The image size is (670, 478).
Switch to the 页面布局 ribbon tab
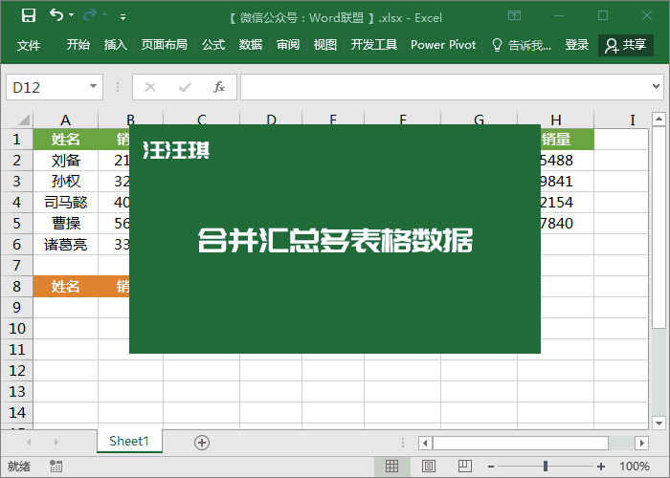pos(165,45)
